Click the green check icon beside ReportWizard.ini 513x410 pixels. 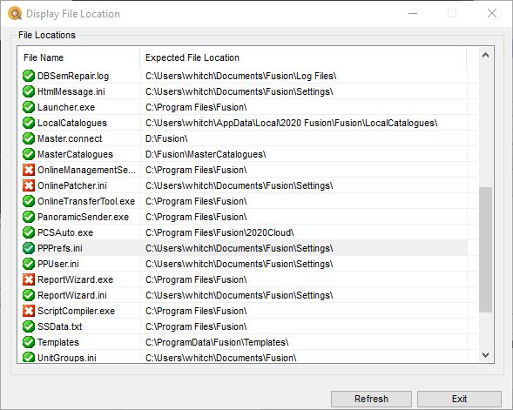[x=29, y=296]
